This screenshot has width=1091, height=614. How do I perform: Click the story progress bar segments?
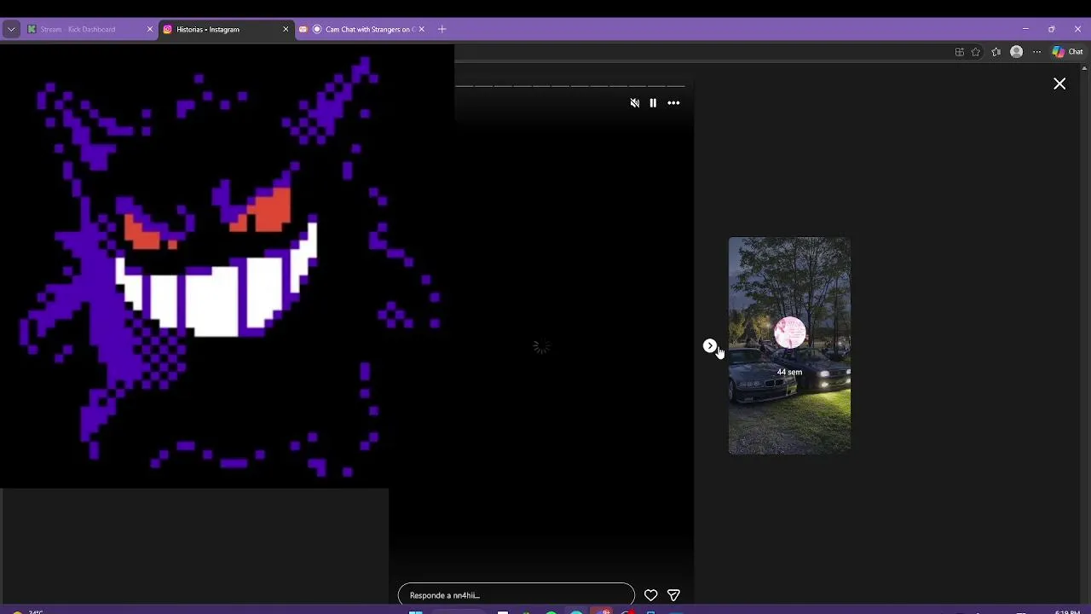pos(570,86)
